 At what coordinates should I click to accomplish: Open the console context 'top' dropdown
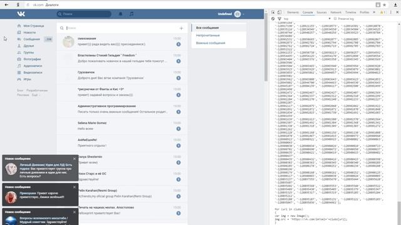[x=308, y=19]
